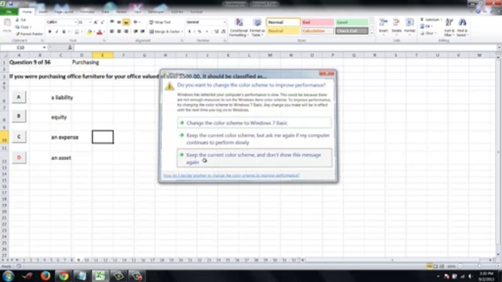Viewport: 502px width, 282px height.
Task: Apply the Neutral cell style
Action: coord(283,31)
